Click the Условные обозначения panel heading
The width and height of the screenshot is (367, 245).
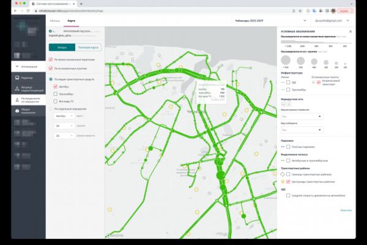tap(298, 31)
